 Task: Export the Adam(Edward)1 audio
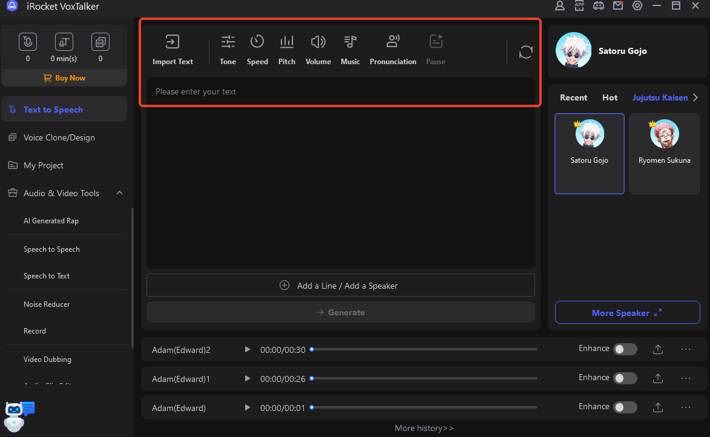point(658,378)
